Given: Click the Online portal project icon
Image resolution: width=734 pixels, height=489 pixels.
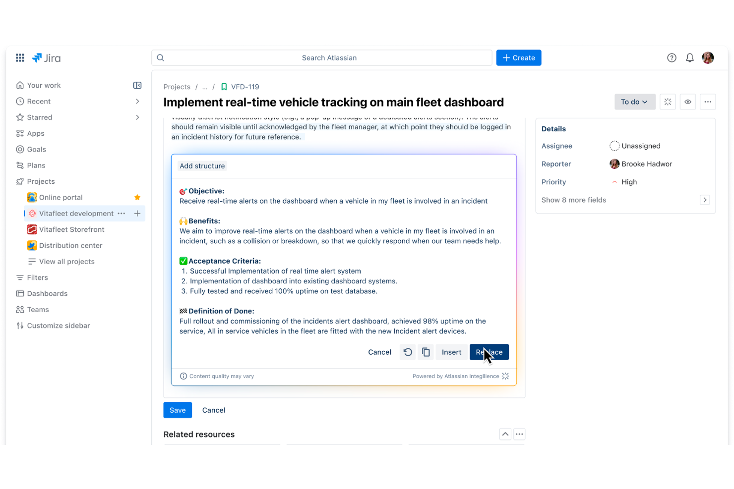Looking at the screenshot, I should click(32, 197).
